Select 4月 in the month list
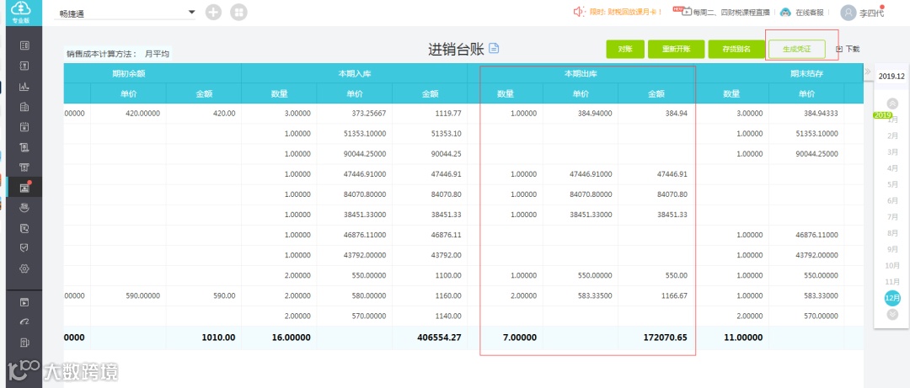 [892, 168]
